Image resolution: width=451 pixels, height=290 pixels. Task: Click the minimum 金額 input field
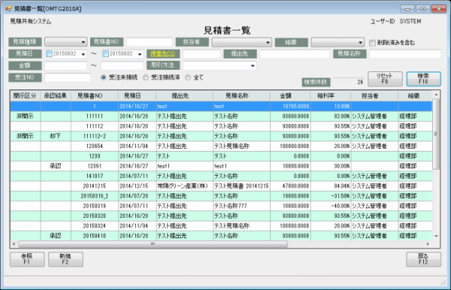click(x=66, y=65)
